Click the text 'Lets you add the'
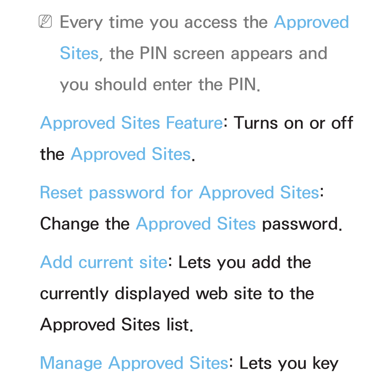 click(x=245, y=262)
